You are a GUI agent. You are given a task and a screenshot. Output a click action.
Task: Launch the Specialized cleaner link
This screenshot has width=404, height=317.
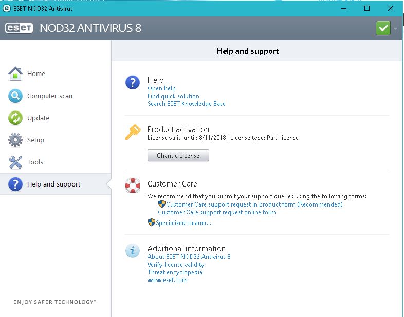coord(183,223)
